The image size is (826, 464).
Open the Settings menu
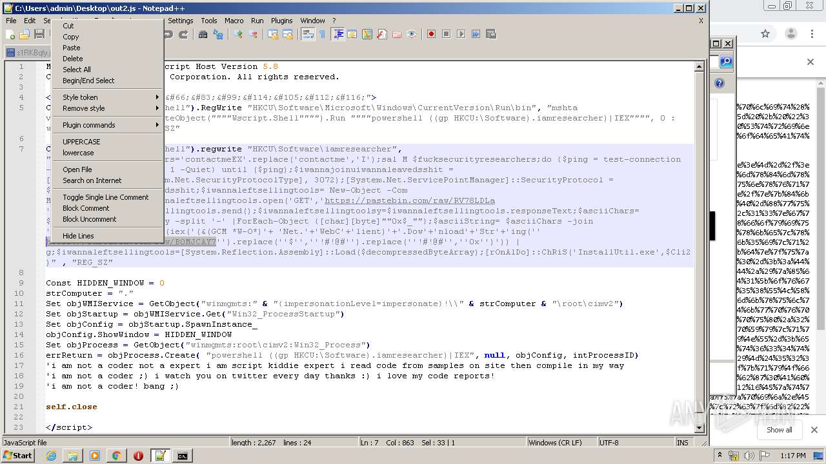(181, 21)
